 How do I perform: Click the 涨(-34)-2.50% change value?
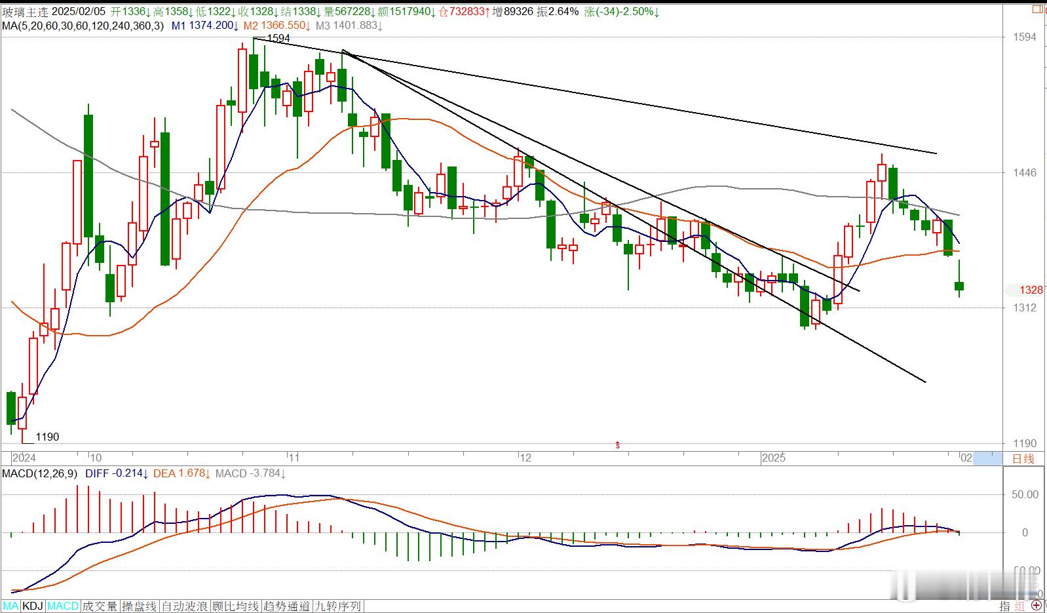click(x=622, y=12)
